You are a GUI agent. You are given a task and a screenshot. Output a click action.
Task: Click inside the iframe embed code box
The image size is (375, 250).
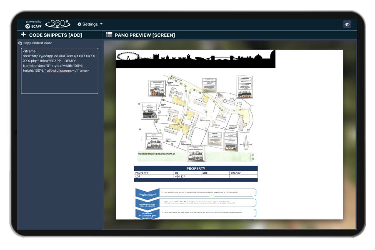[x=60, y=71]
